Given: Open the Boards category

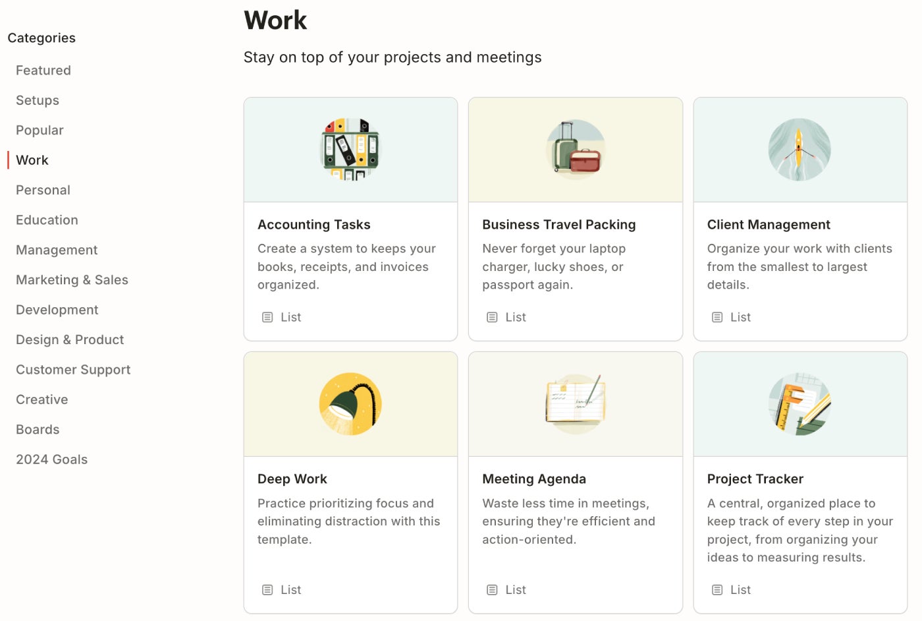Looking at the screenshot, I should [x=38, y=430].
